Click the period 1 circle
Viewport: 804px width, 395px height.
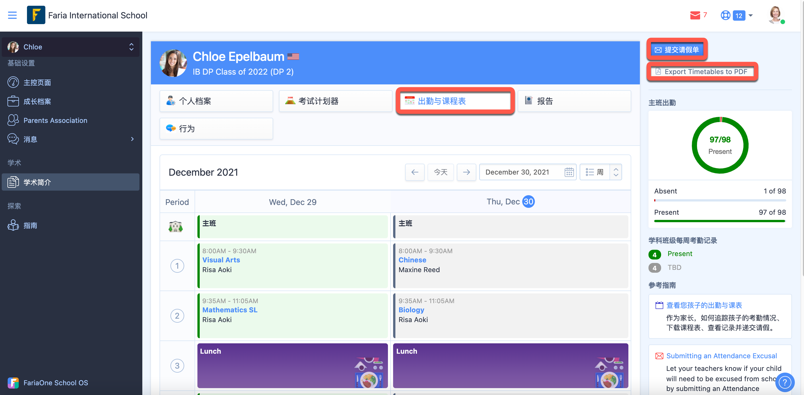coord(177,266)
